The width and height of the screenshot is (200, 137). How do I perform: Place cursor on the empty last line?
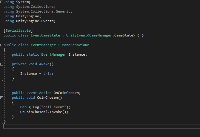[x=102, y=126]
